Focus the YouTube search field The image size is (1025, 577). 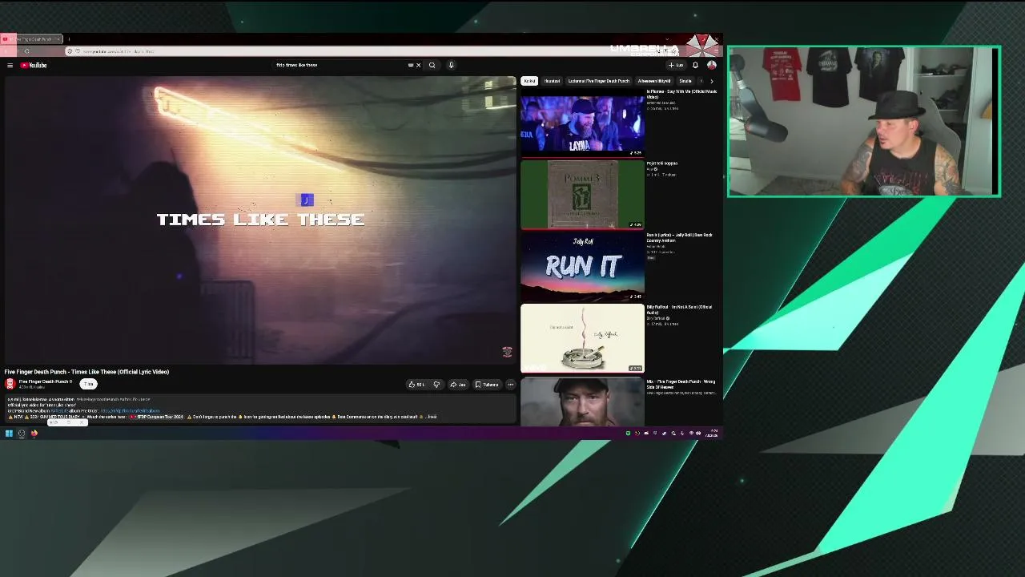coord(340,66)
